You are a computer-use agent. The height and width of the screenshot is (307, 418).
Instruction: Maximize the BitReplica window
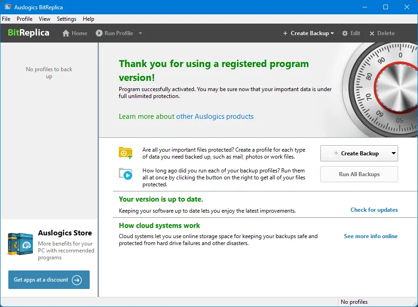386,7
